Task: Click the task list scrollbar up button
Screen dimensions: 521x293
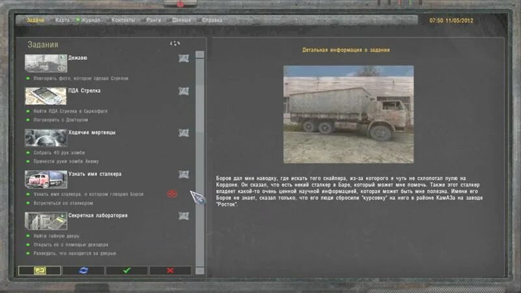Action: click(x=200, y=55)
